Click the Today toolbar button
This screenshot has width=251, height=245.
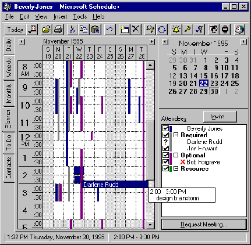(x=15, y=30)
